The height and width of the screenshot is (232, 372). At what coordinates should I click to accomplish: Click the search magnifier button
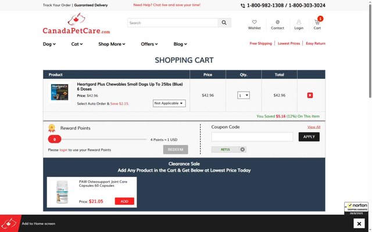pos(224,23)
